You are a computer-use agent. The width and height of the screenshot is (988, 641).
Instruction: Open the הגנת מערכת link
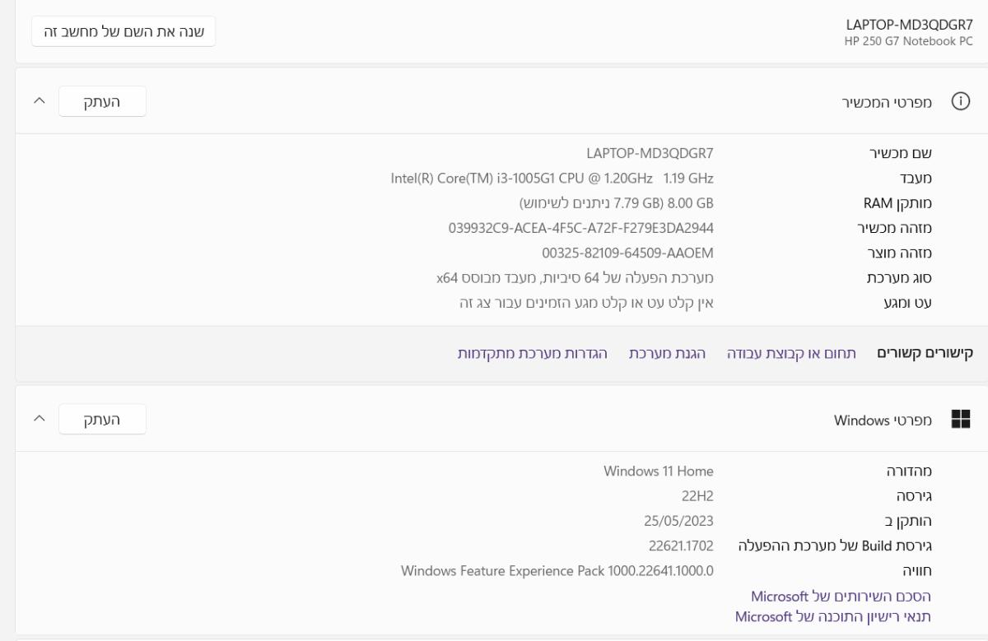click(x=667, y=353)
